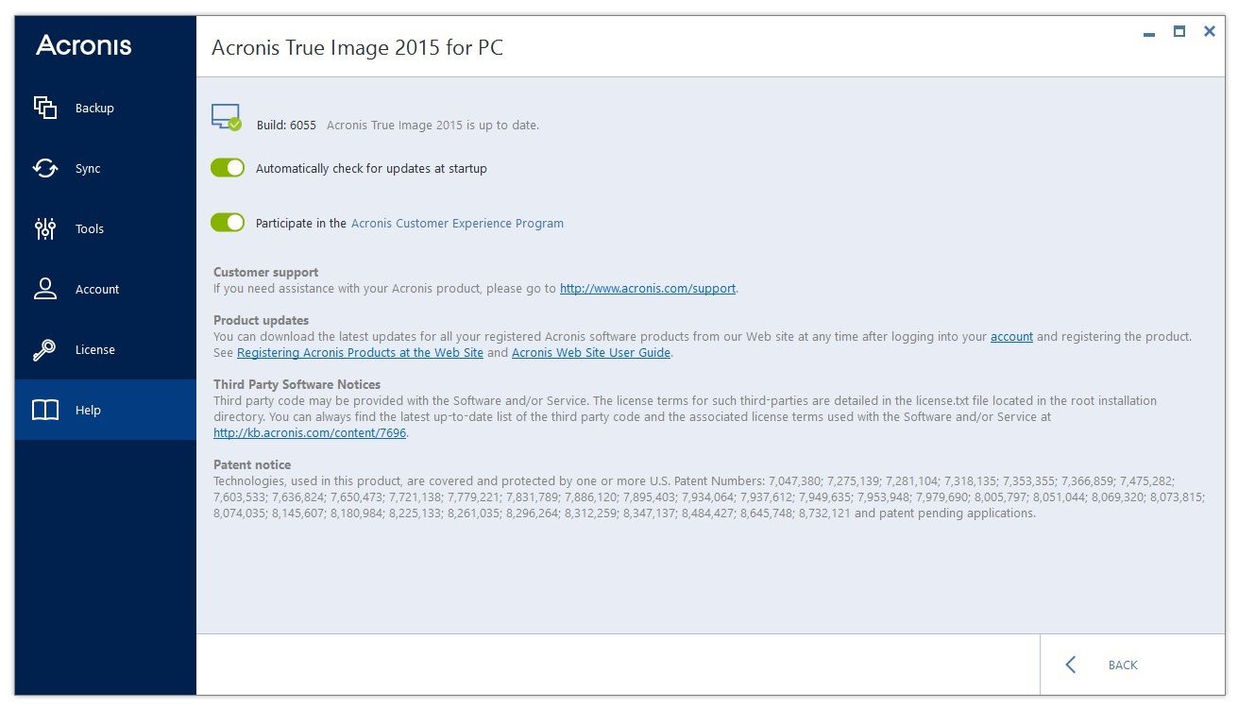Click the Account person icon
Image resolution: width=1238 pixels, height=707 pixels.
[x=45, y=289]
